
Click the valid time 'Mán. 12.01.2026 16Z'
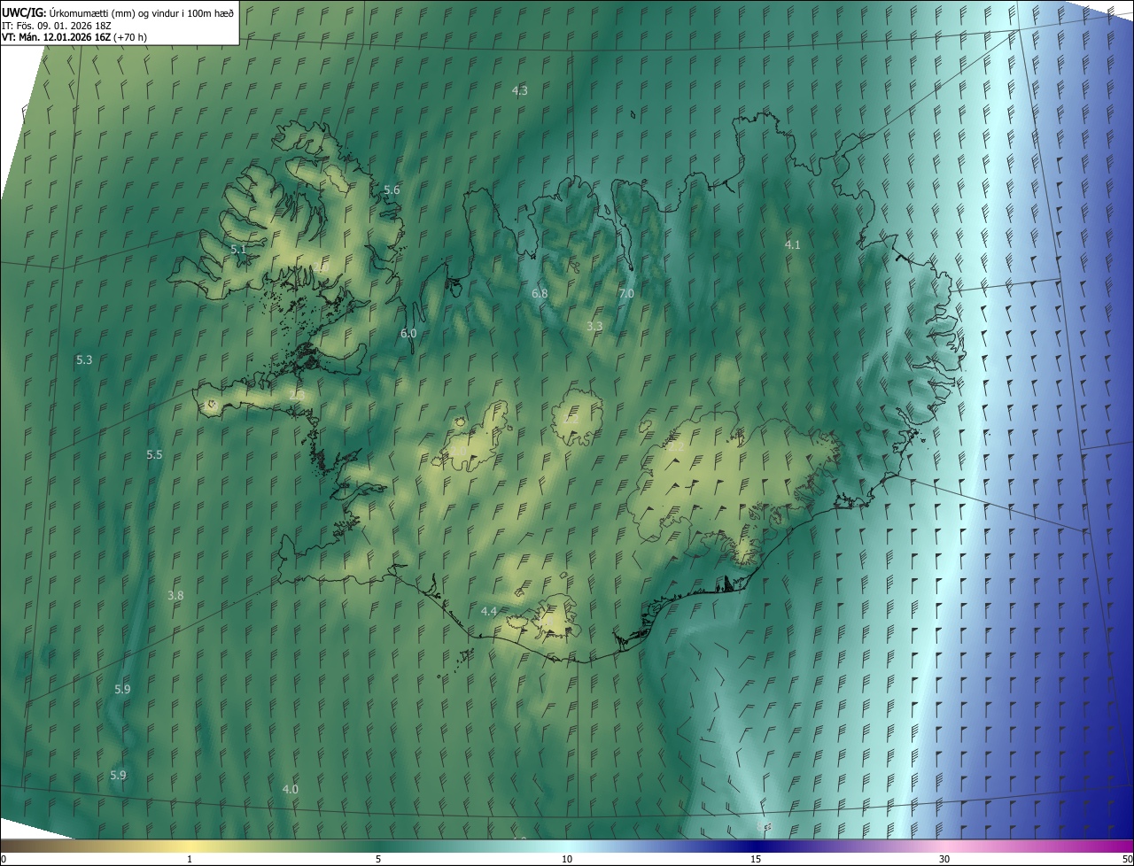tap(66, 37)
